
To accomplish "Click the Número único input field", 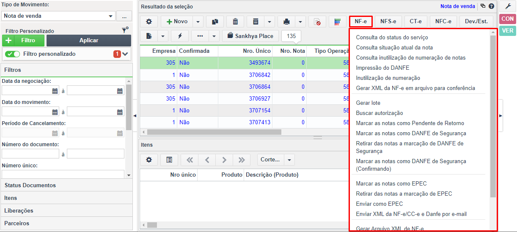I will point(63,174).
